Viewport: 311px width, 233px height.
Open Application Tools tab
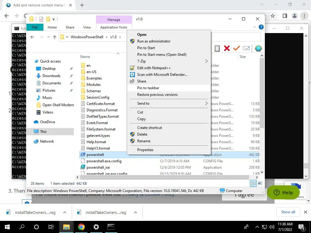pyautogui.click(x=114, y=27)
